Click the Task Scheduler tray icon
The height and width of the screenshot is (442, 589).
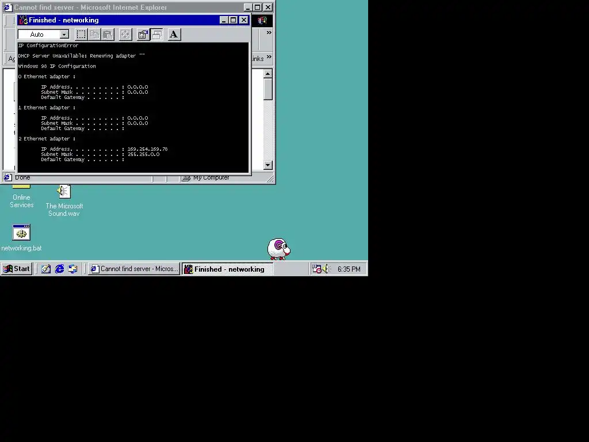tap(317, 269)
